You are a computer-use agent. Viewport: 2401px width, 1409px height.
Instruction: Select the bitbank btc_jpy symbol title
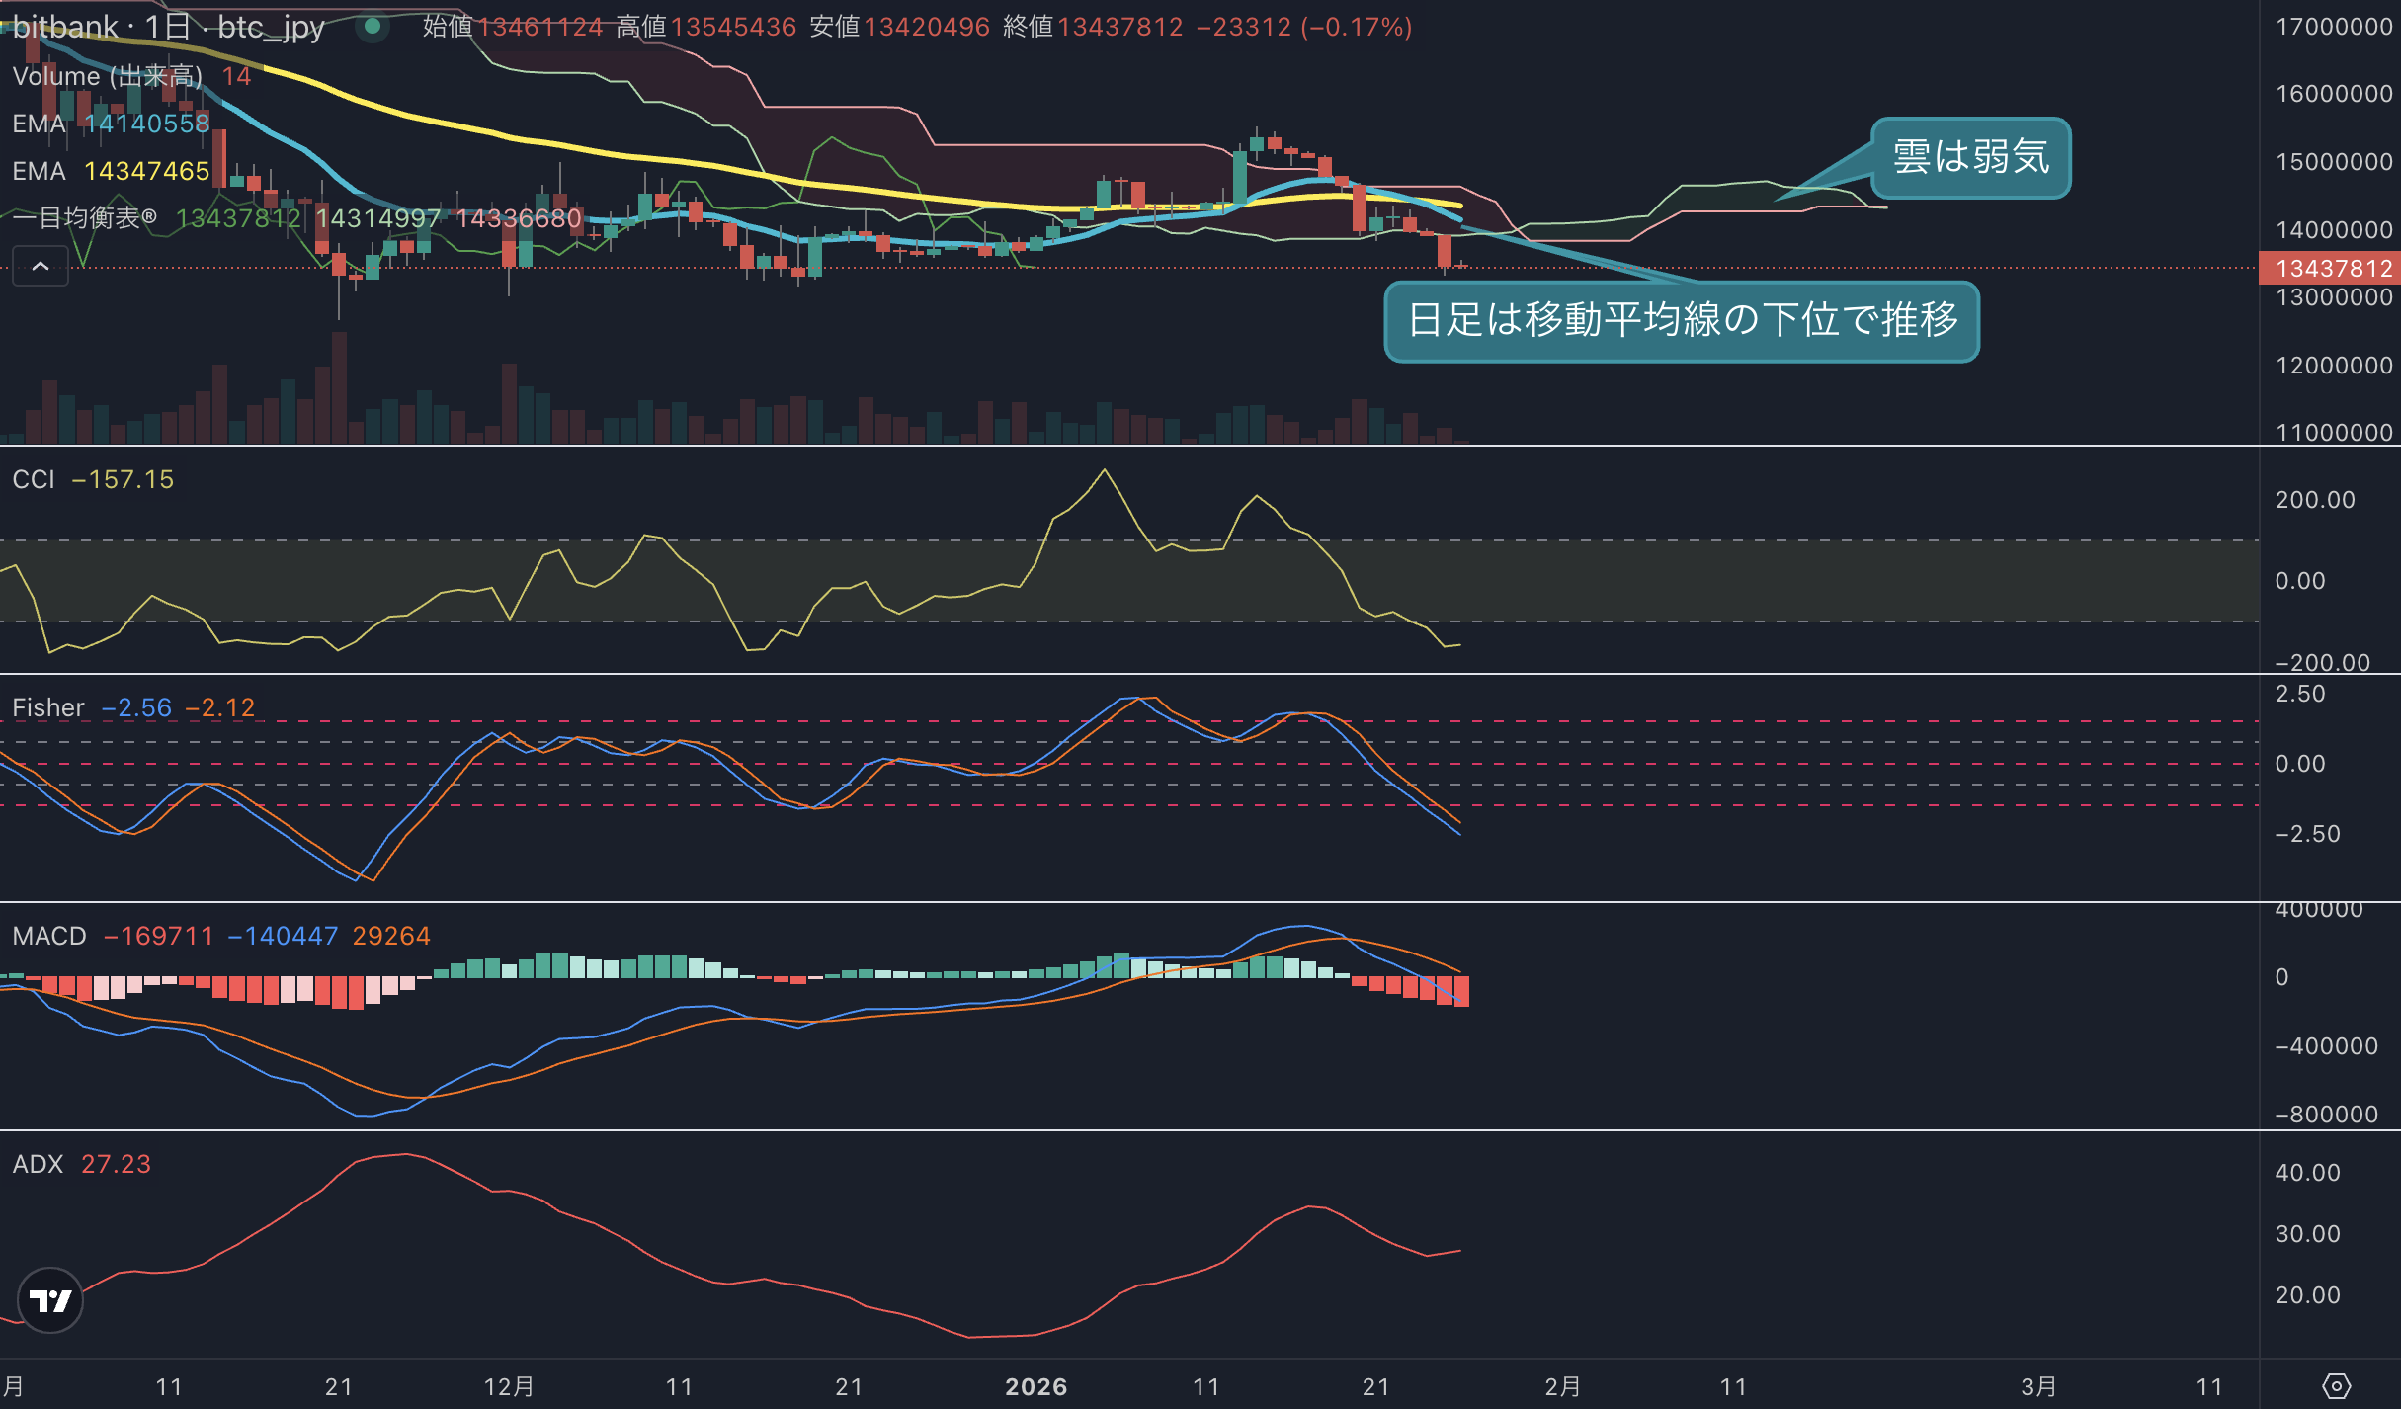point(168,27)
